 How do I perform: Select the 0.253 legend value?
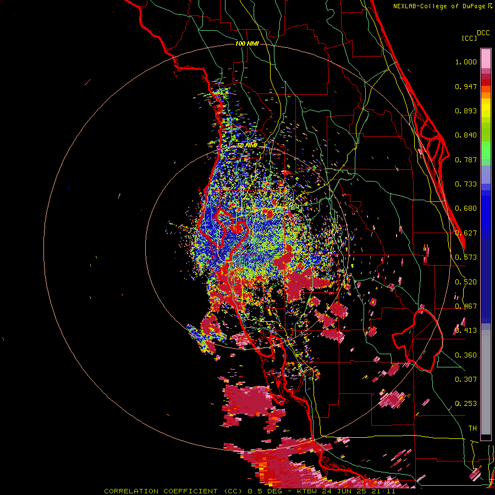(466, 404)
